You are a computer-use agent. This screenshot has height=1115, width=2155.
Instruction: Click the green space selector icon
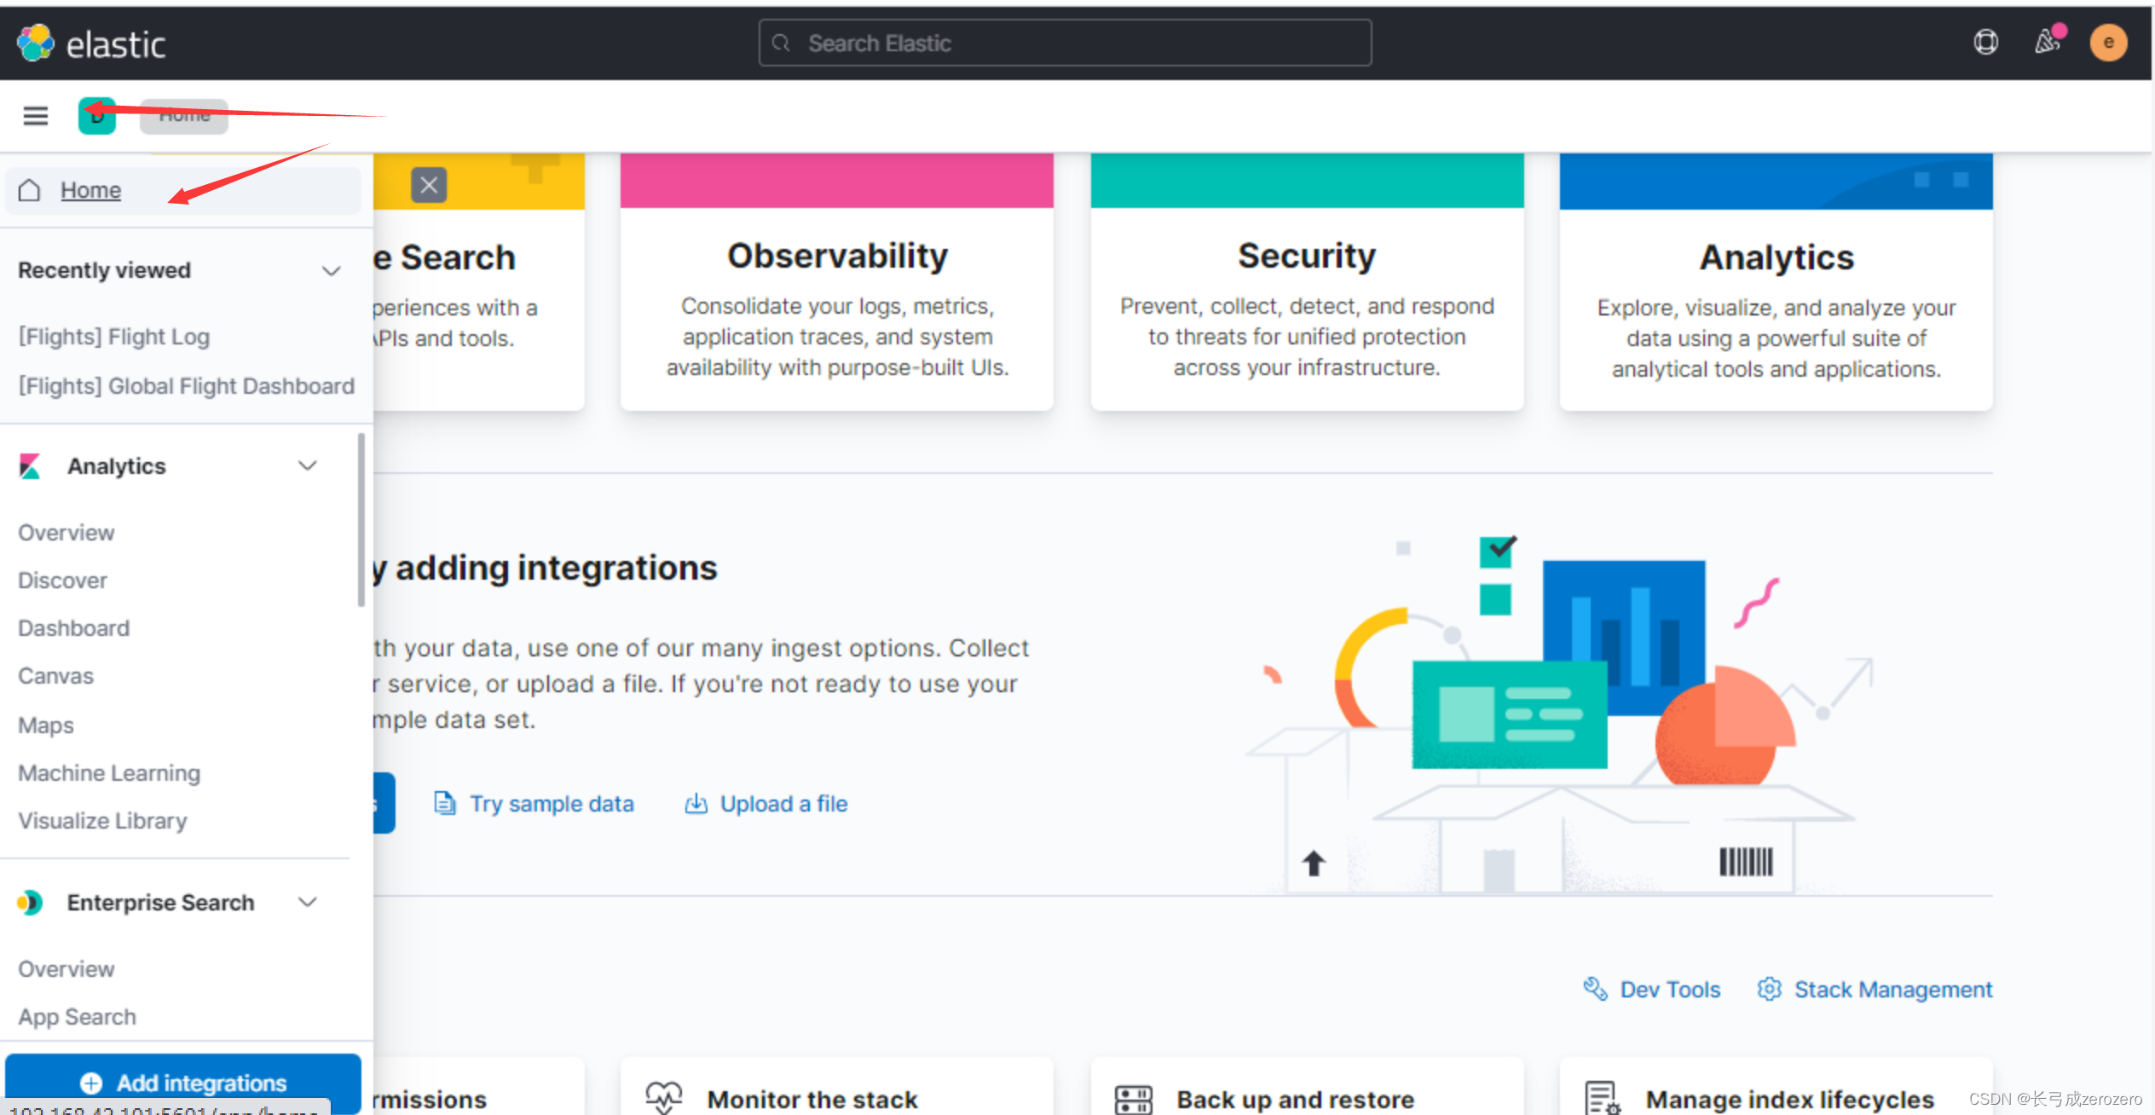(x=96, y=116)
